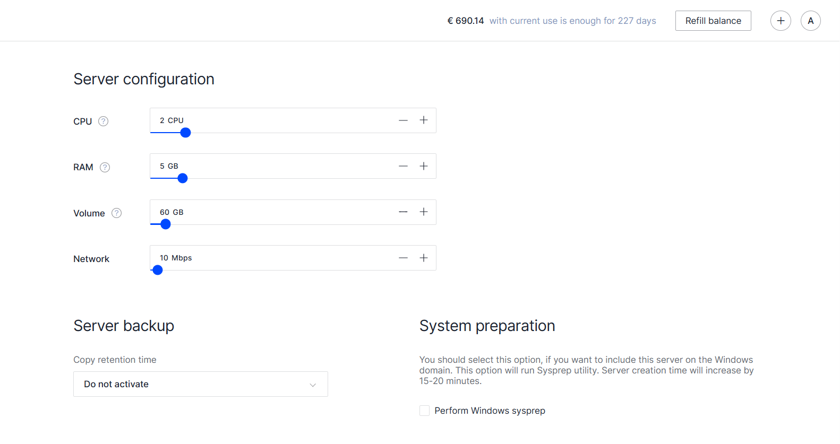Decrease CPU count with the minus icon

(x=403, y=120)
